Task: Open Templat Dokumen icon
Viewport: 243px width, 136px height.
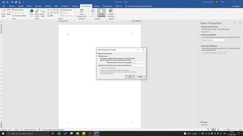Action: pos(111,13)
